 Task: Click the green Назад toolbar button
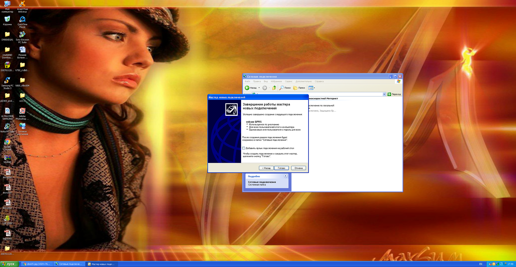tap(251, 88)
